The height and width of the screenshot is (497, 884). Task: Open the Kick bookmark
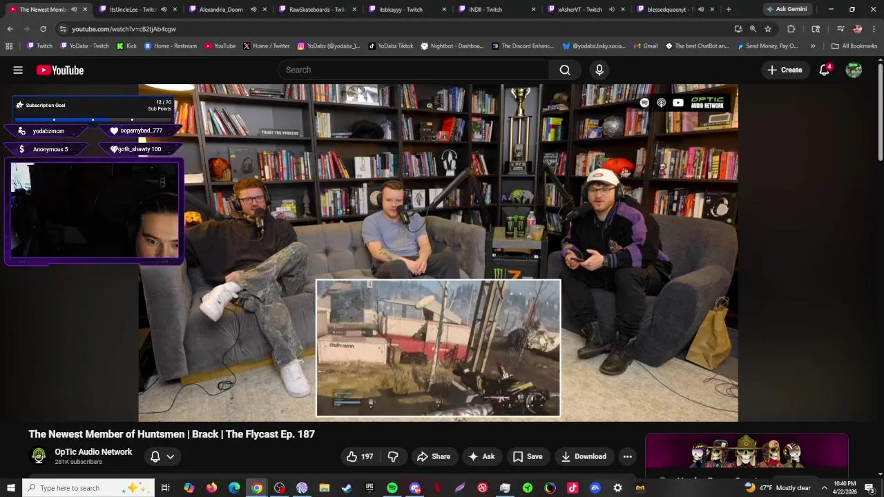[126, 46]
